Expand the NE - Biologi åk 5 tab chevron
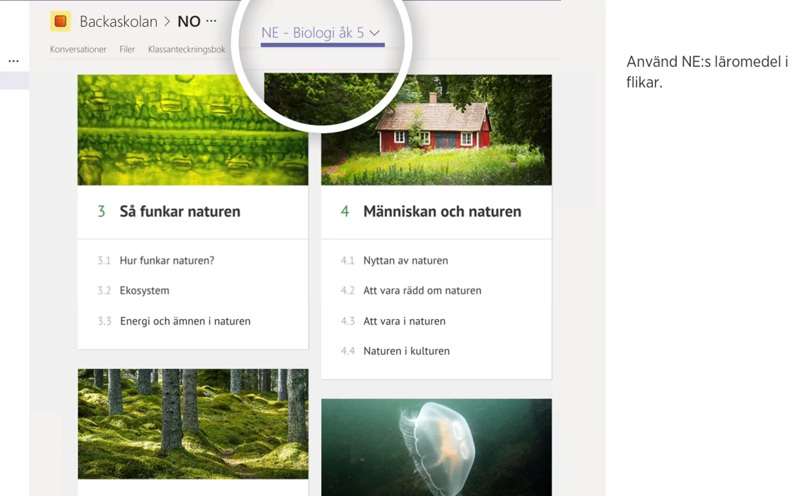The height and width of the screenshot is (496, 794). (375, 33)
